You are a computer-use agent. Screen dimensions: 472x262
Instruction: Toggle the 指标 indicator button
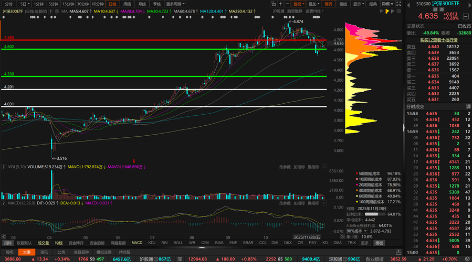point(8,243)
